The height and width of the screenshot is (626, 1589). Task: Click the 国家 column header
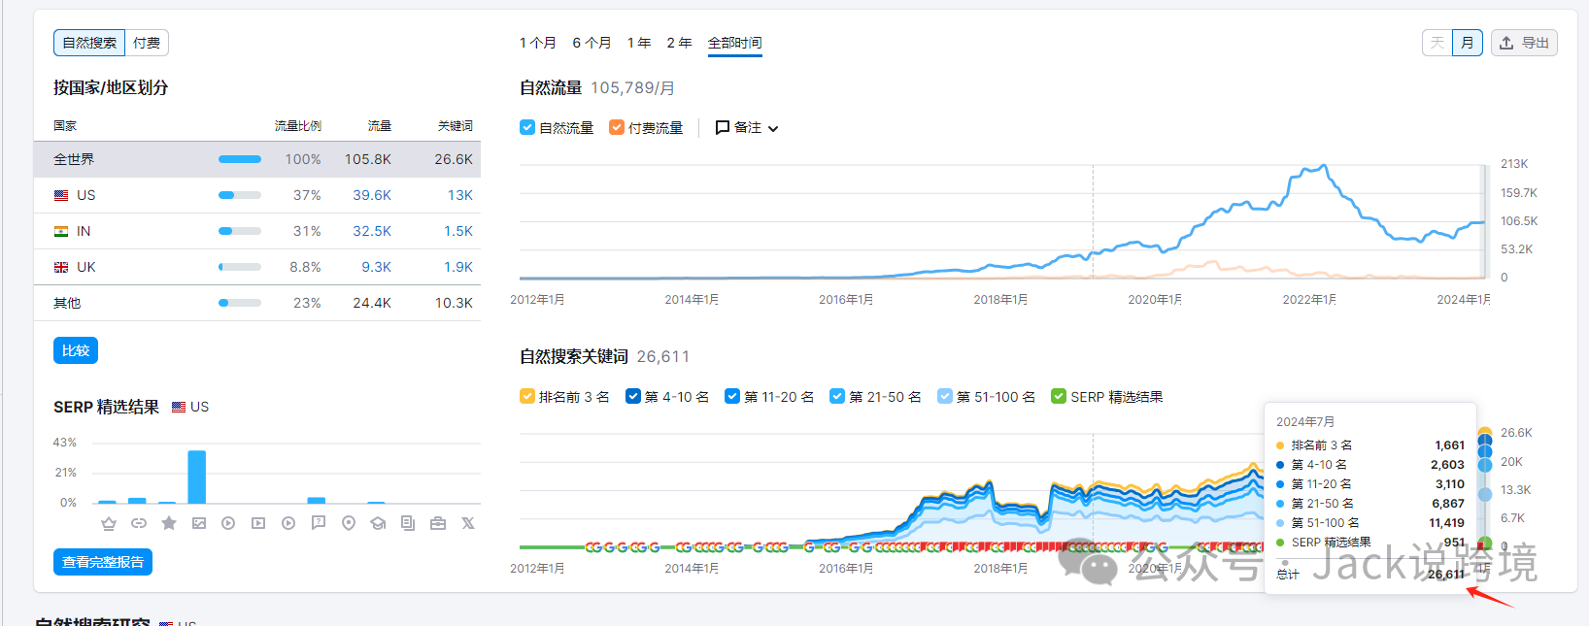point(65,126)
